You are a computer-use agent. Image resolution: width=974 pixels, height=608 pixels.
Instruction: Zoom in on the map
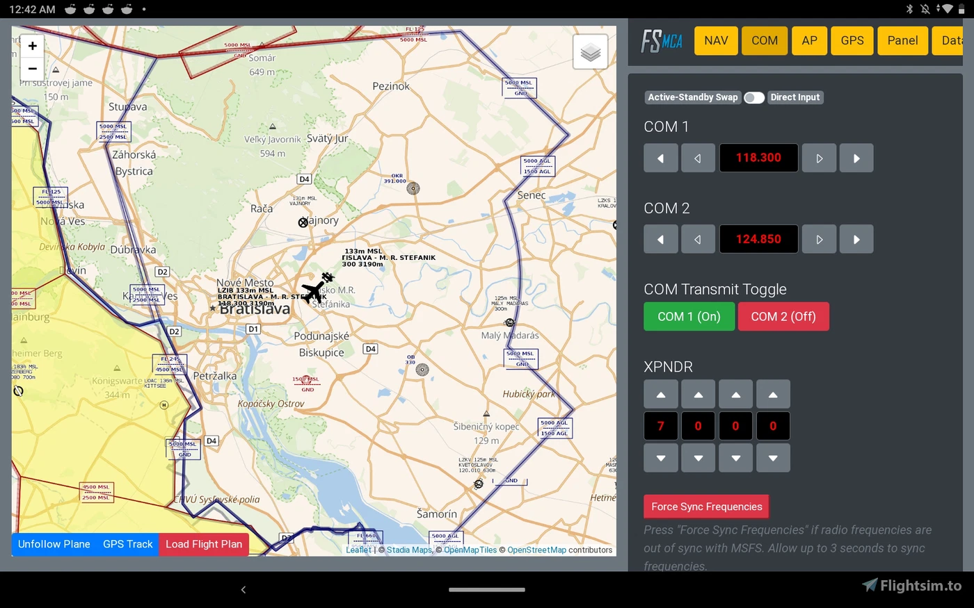(x=32, y=45)
